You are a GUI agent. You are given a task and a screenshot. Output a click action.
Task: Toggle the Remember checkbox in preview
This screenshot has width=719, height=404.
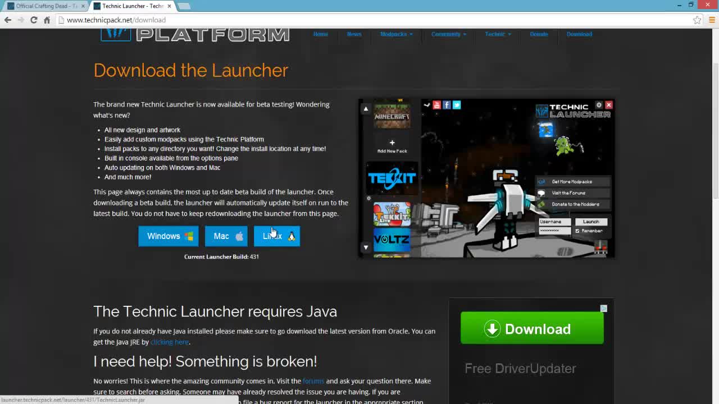[577, 231]
